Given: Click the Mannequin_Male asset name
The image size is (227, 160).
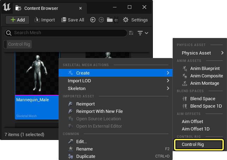Looking at the screenshot, I should (x=32, y=100).
